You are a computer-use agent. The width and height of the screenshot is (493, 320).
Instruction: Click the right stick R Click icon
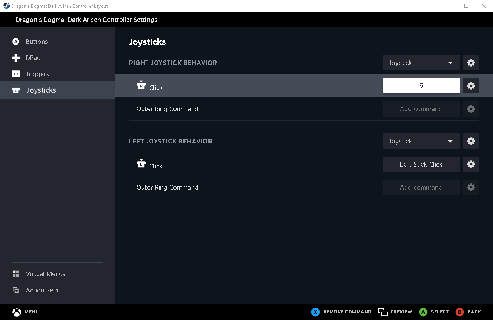click(141, 85)
